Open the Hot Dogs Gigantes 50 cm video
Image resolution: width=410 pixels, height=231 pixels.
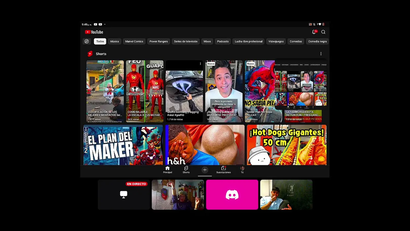point(287,145)
